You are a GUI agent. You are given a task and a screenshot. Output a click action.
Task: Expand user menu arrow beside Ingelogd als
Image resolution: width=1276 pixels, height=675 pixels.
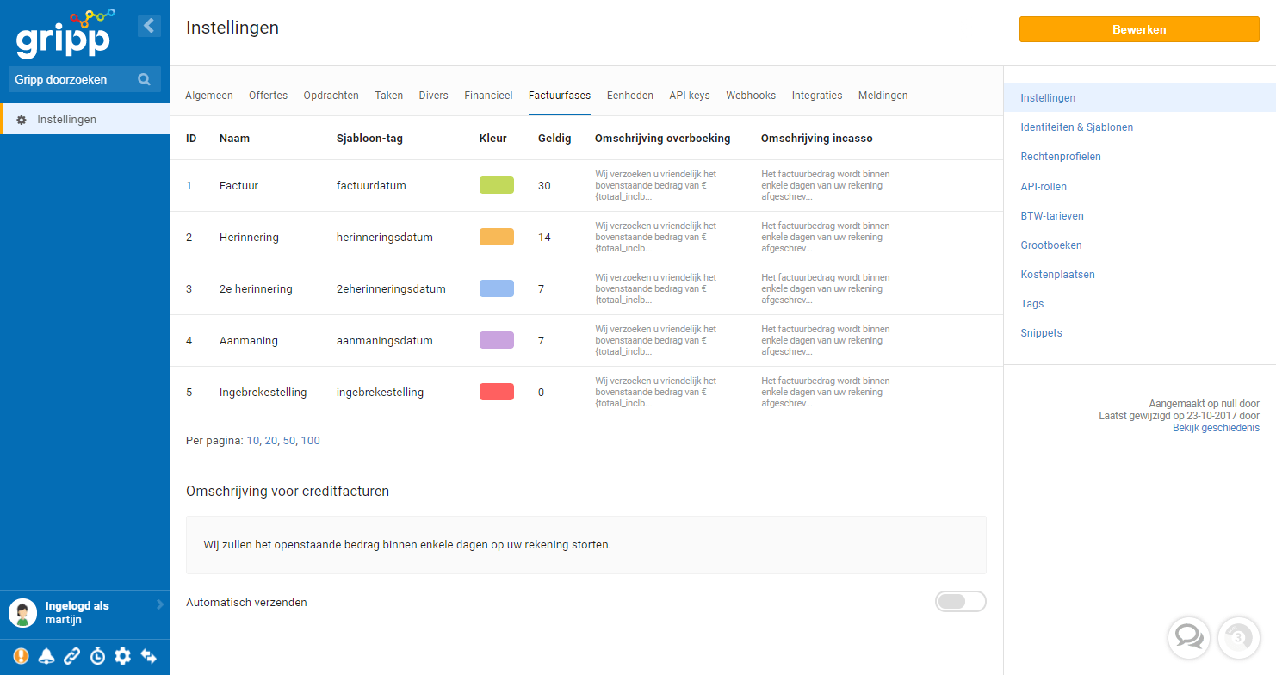coord(160,605)
